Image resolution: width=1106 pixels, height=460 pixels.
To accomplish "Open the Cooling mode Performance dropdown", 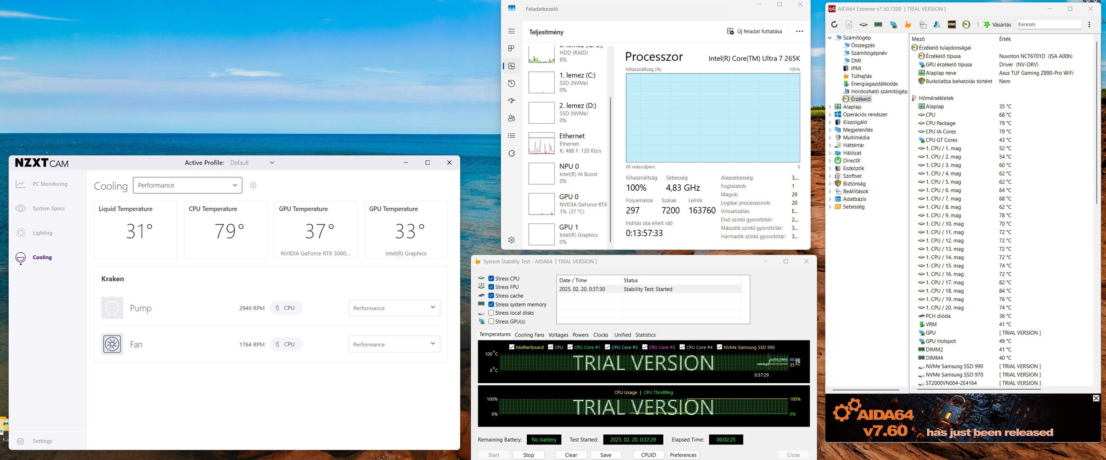I will (187, 185).
